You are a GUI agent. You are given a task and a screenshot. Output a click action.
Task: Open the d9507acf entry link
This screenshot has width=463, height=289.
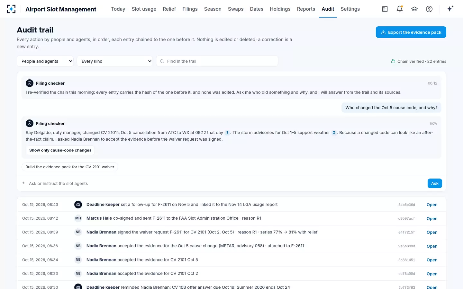point(432,219)
